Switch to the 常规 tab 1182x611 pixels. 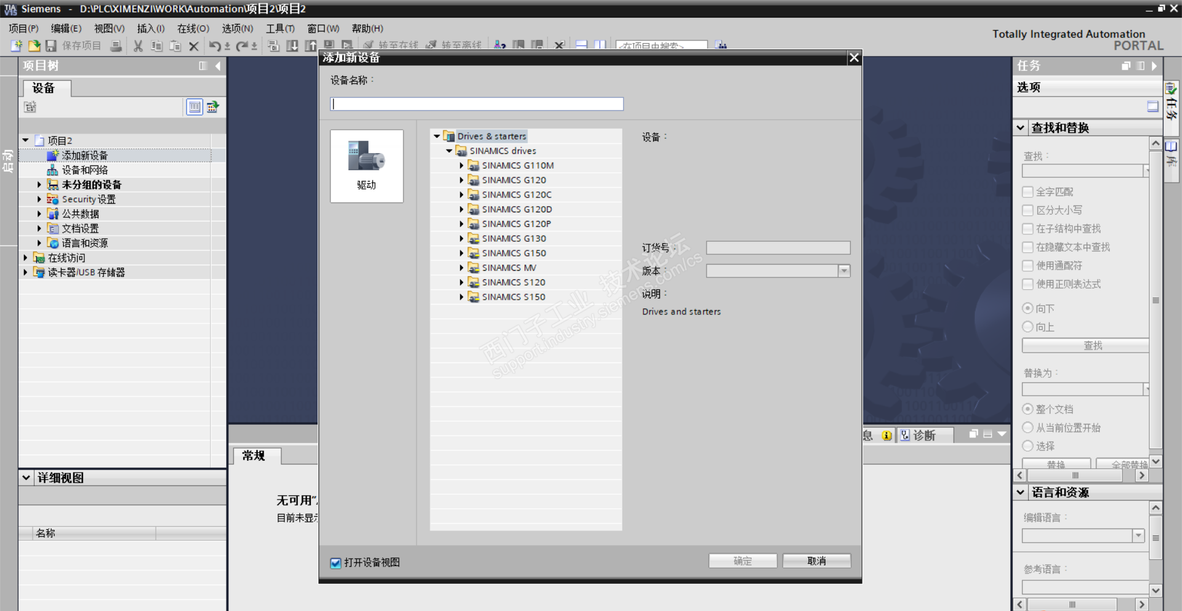click(254, 456)
